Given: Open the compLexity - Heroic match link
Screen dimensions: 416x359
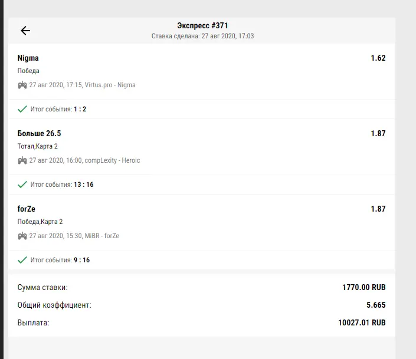Looking at the screenshot, I should pos(112,160).
